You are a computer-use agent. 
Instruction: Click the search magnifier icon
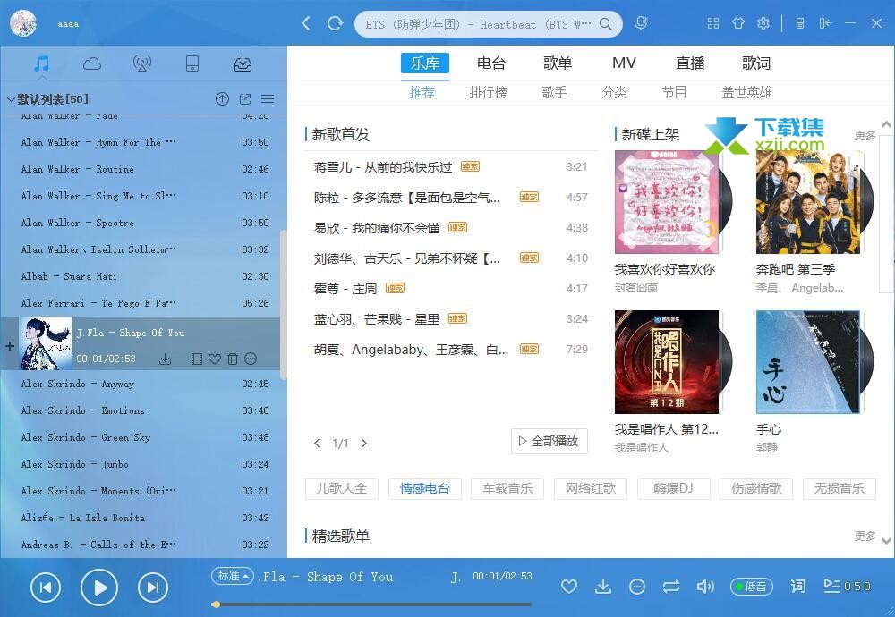606,24
